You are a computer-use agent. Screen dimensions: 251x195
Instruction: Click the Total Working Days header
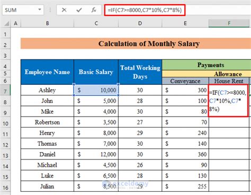coord(140,72)
